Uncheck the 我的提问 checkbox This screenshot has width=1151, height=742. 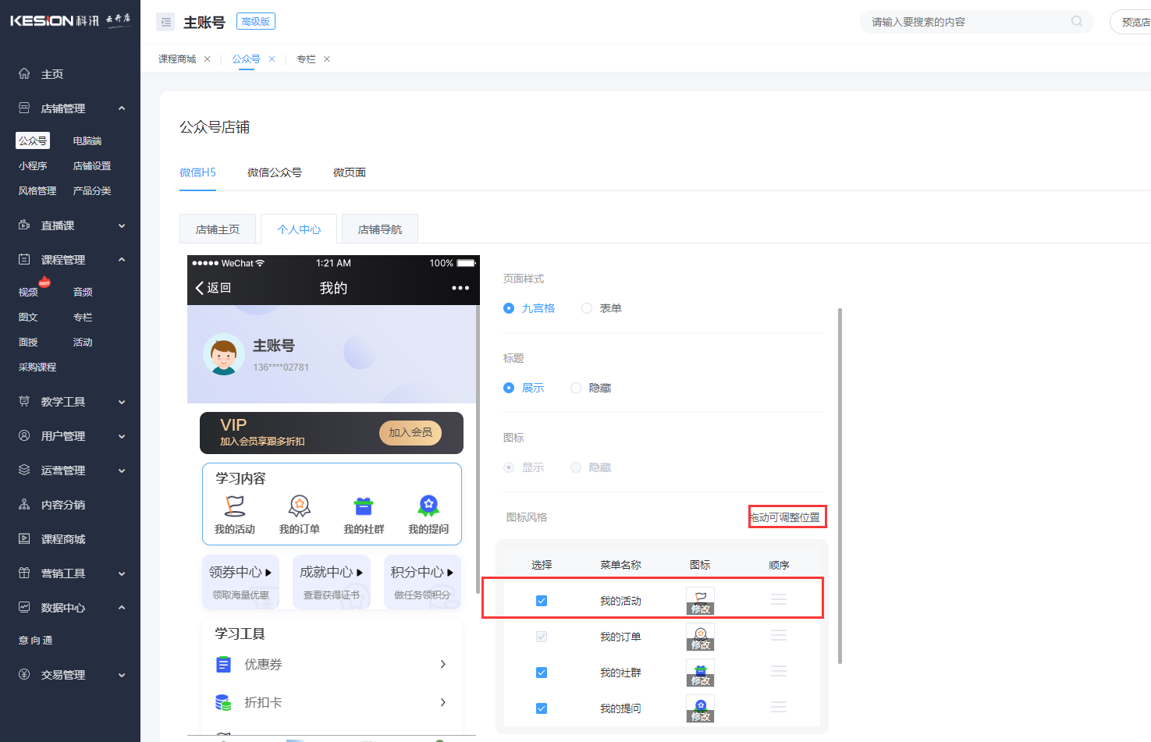[541, 708]
